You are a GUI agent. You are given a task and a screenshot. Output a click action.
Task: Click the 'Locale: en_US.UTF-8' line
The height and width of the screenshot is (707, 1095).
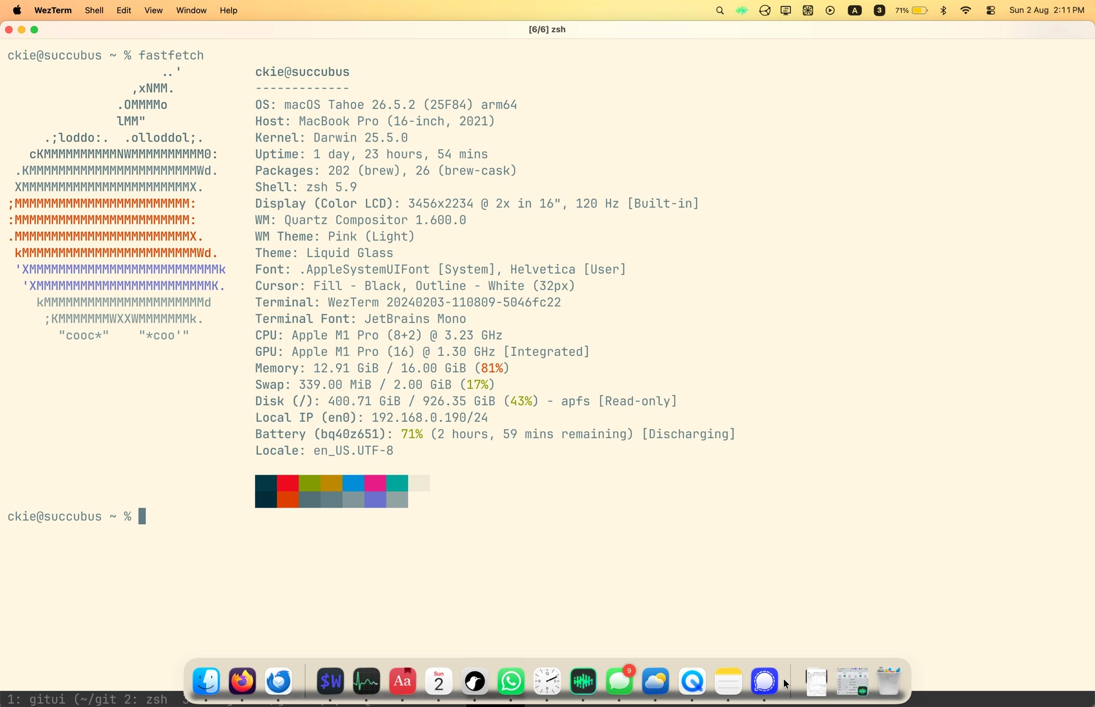[324, 450]
